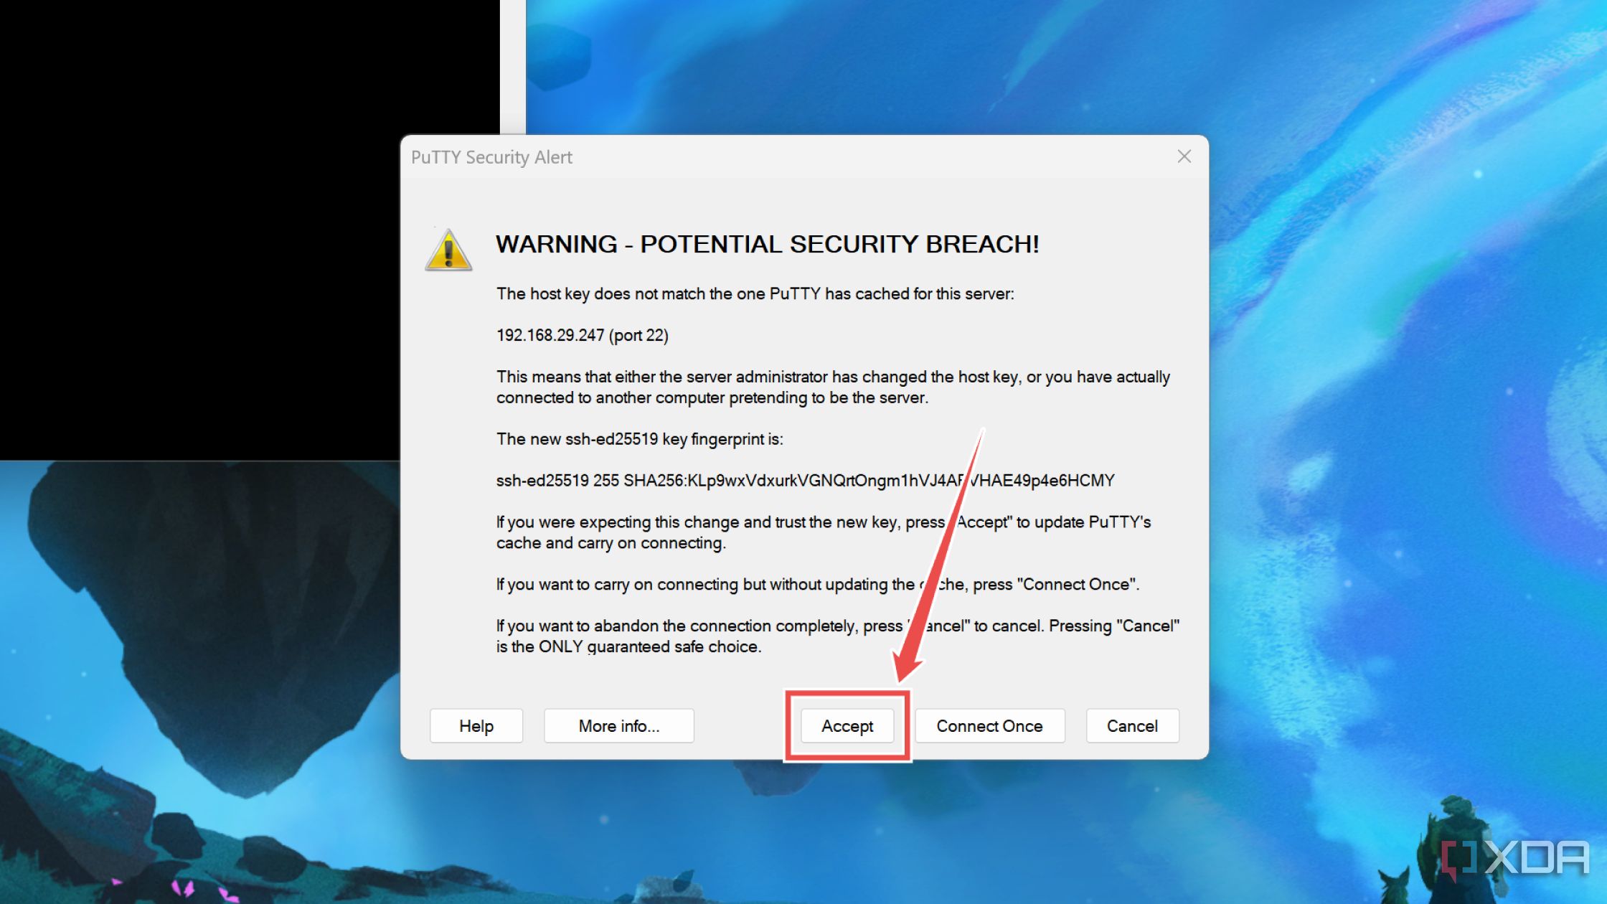Select the SSH fingerprint text field
Screen dimensions: 1607x904
click(x=803, y=480)
